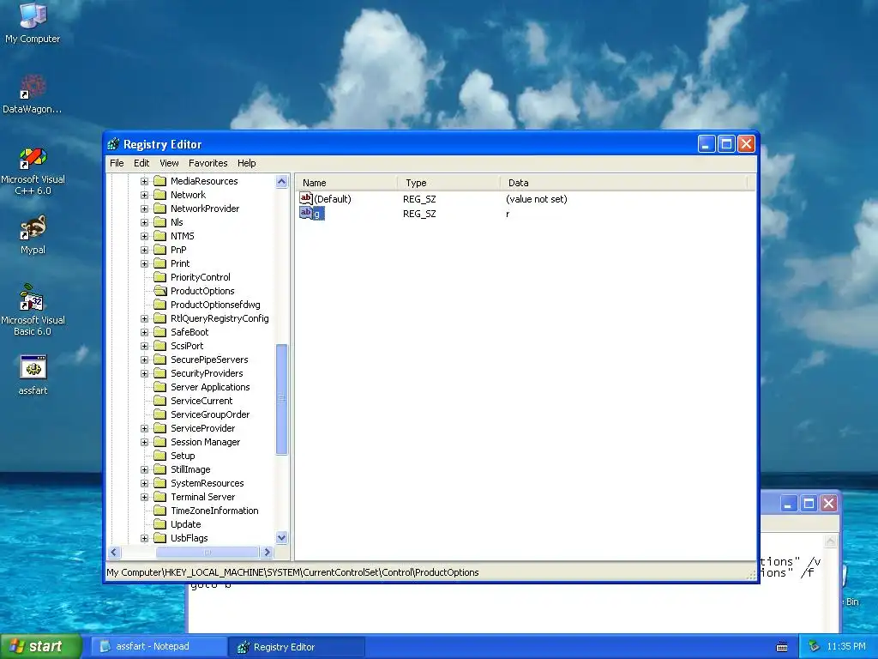
Task: Select Microsoft Visual C++ 6.0 desktop icon
Action: [33, 171]
